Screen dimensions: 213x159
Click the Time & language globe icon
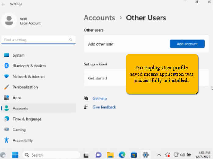pyautogui.click(x=6, y=119)
